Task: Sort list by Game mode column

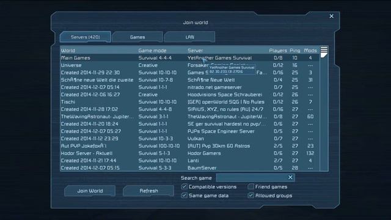Action: (x=152, y=51)
